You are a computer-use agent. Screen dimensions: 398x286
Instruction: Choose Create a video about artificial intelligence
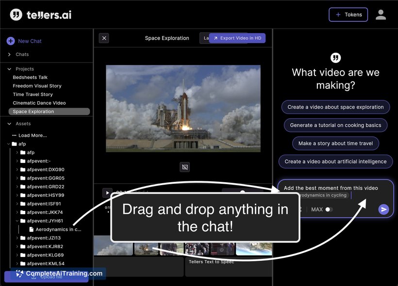point(335,161)
